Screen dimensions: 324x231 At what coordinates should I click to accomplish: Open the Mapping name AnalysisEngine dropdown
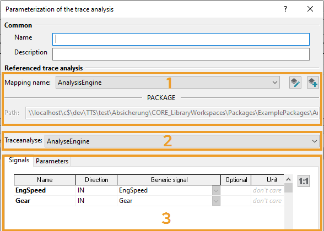click(168, 82)
